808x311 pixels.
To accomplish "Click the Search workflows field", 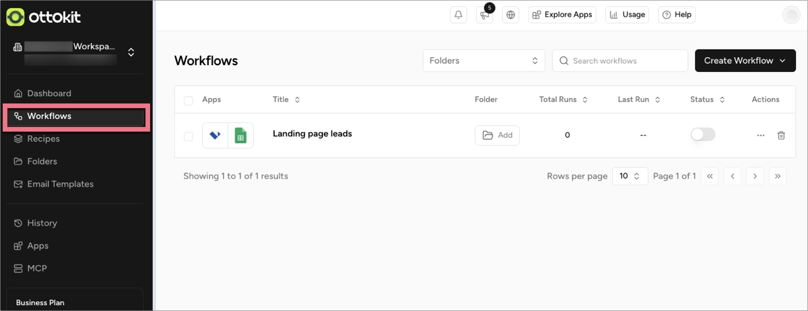I will tap(619, 60).
